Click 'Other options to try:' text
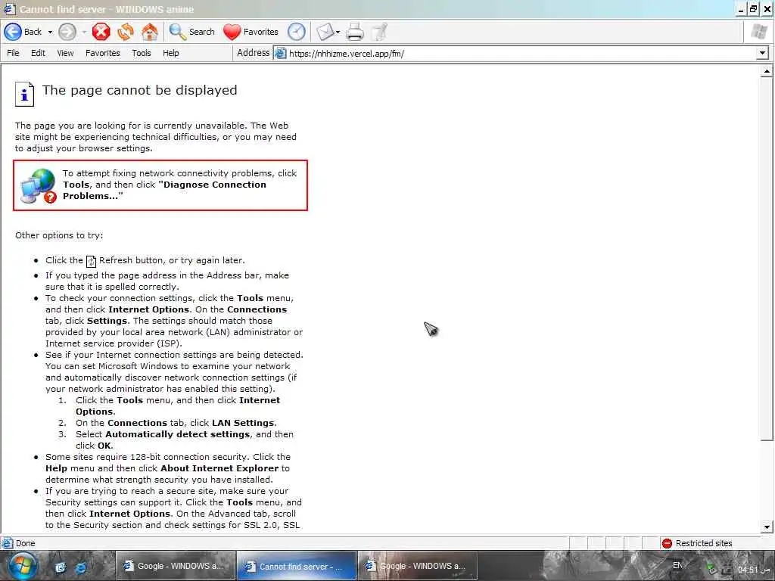 (x=59, y=235)
